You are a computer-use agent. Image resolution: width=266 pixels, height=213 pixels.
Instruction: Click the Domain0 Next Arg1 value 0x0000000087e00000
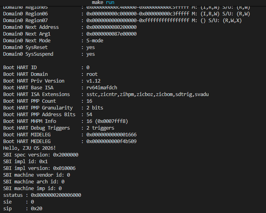tap(111, 34)
